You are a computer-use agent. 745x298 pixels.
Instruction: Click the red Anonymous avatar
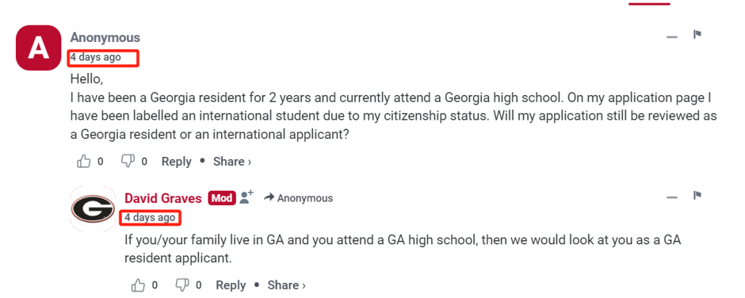38,47
